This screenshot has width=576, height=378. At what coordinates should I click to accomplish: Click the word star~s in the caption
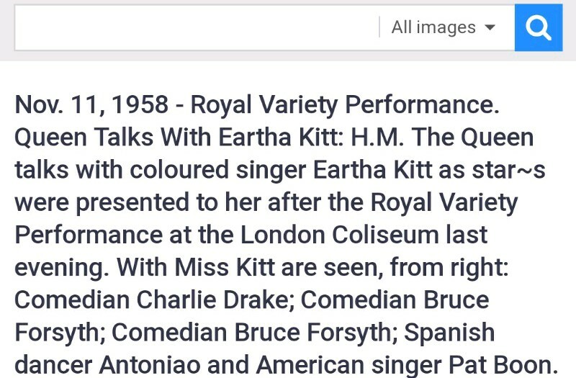(508, 170)
